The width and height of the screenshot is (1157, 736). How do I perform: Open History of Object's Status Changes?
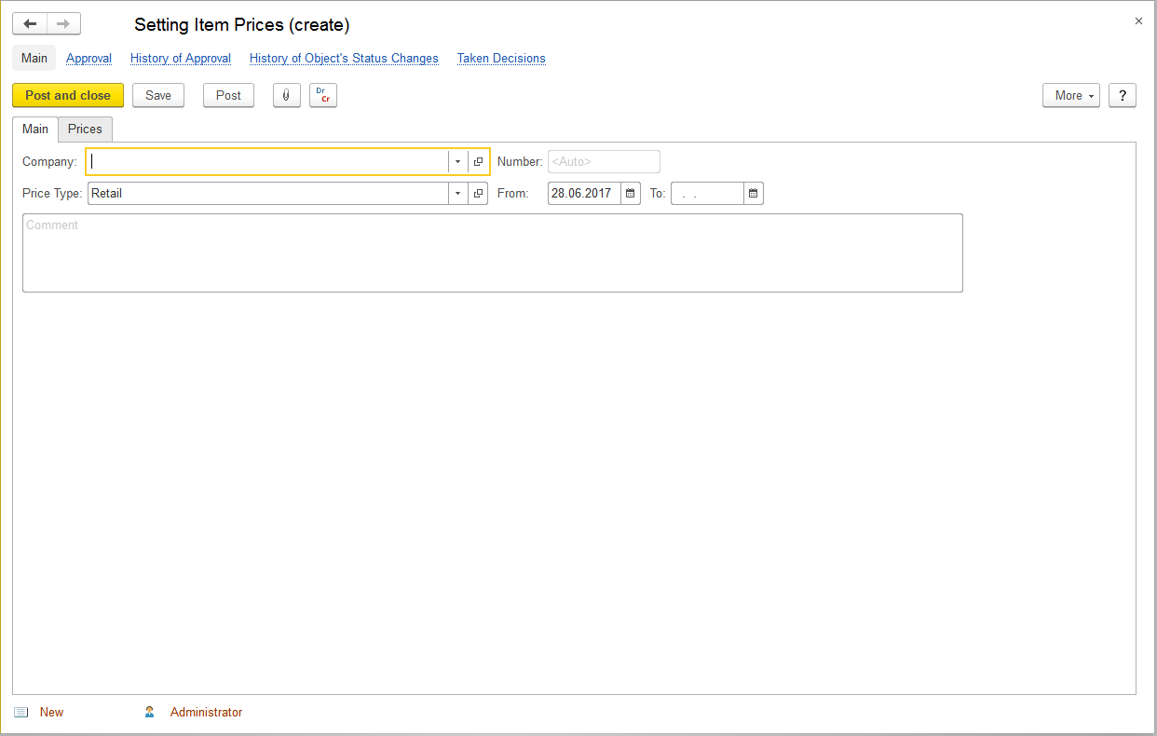tap(344, 58)
